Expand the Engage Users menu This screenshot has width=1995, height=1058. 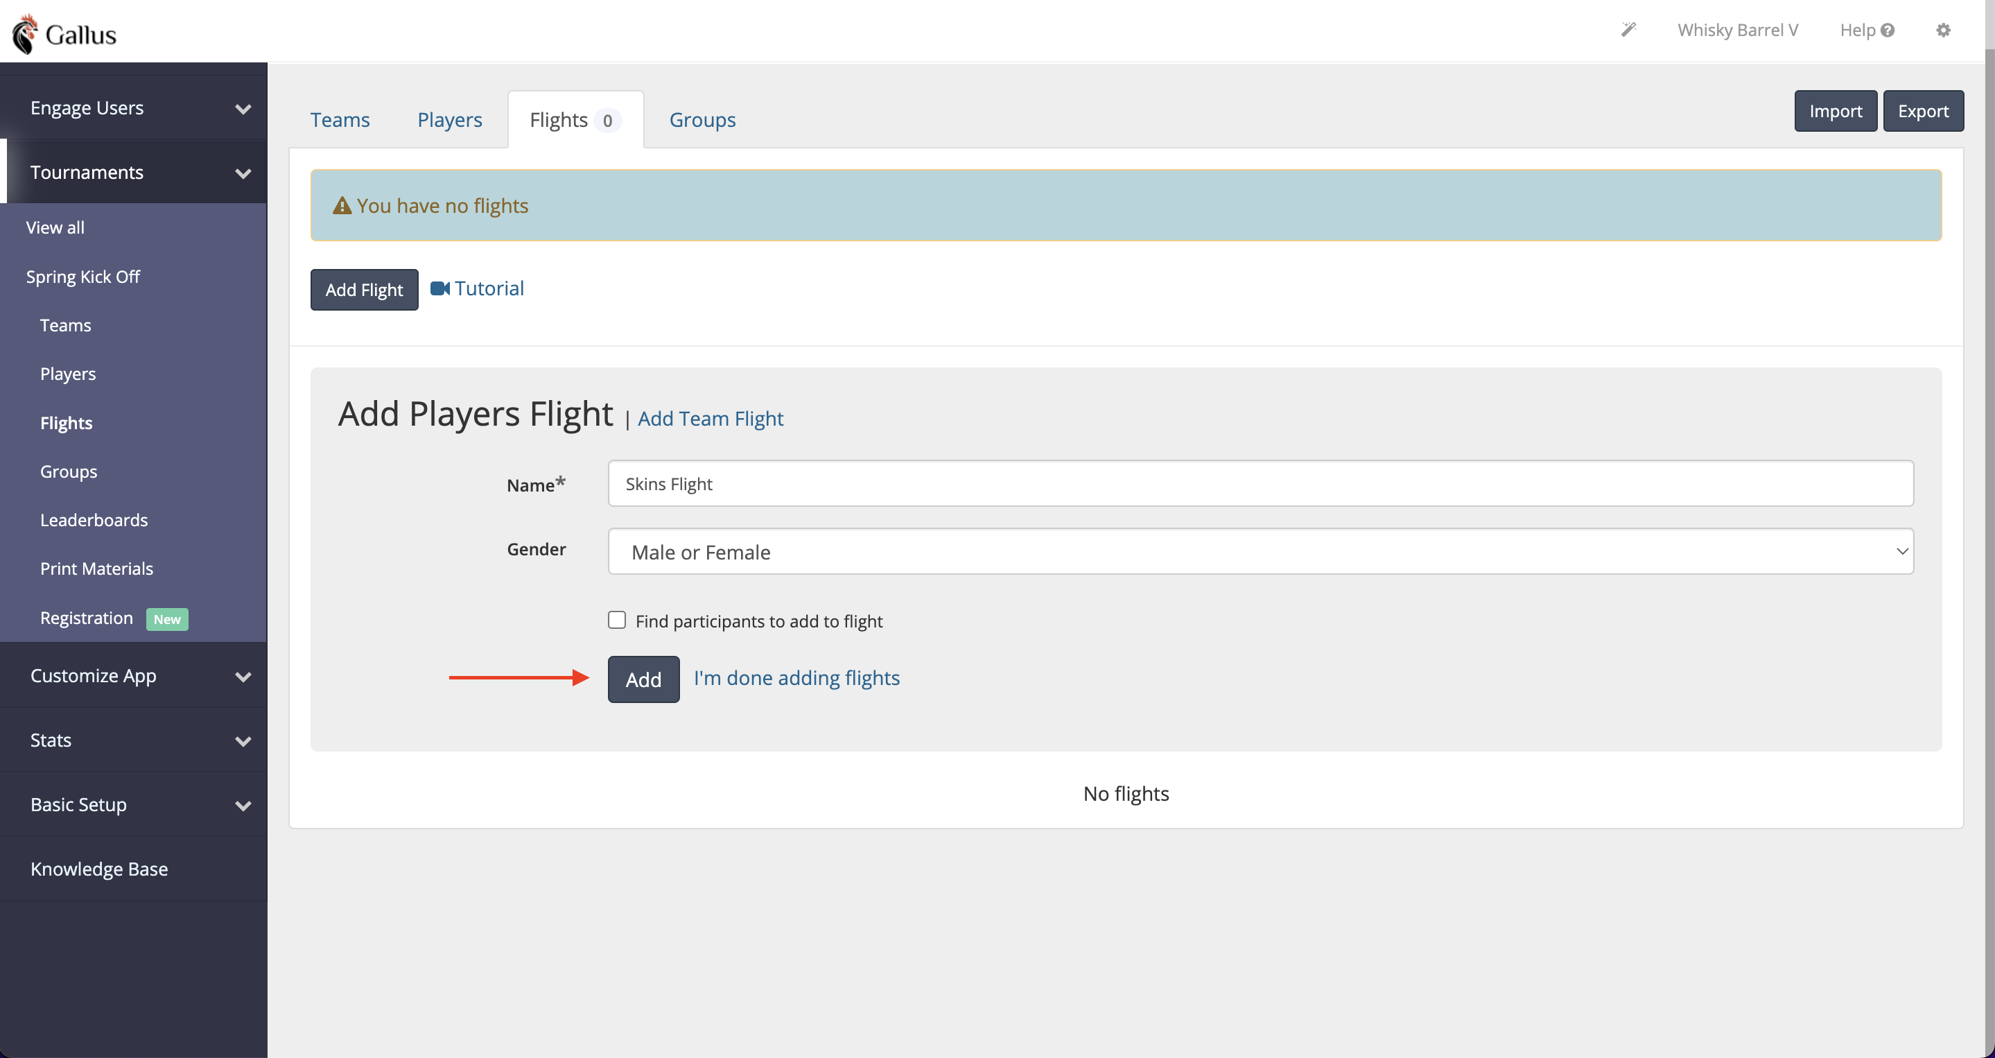[x=133, y=107]
